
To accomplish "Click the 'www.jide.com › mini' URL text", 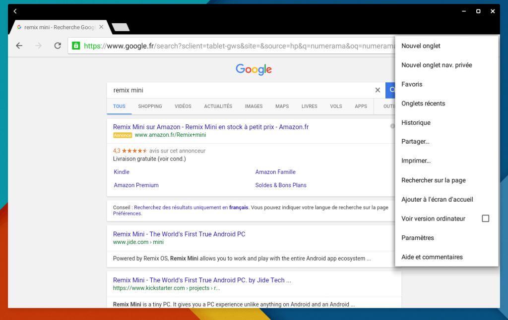I will pyautogui.click(x=138, y=242).
